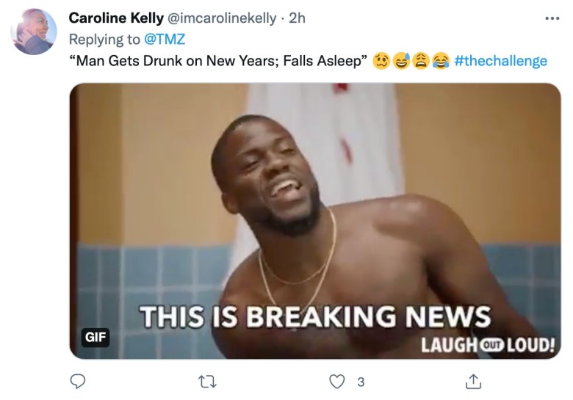Visit the @TMZ profile mention
Screen dimensions: 573x400
164,39
